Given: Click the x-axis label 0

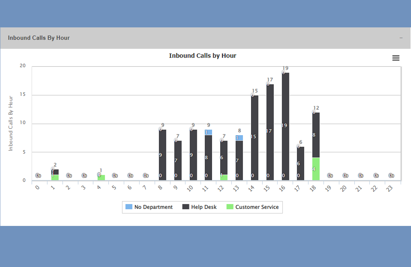Looking at the screenshot, I should [x=37, y=188].
